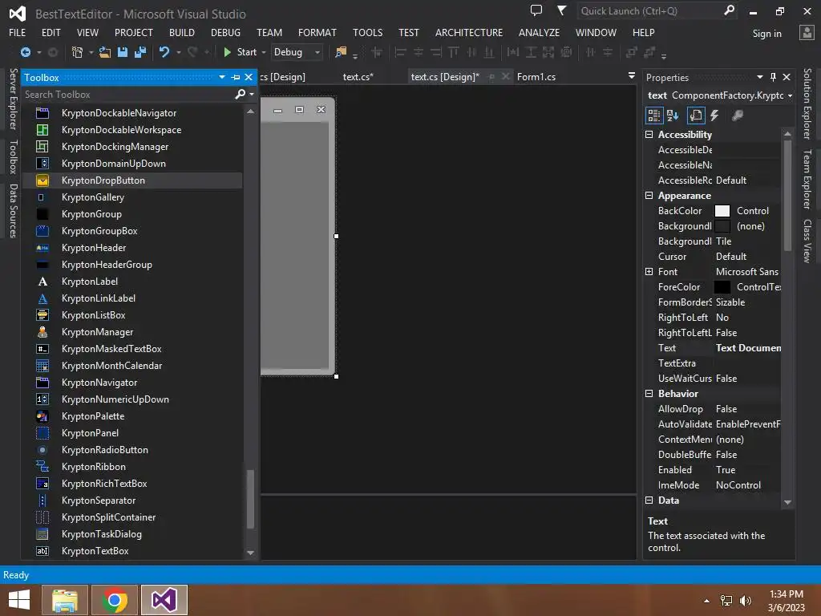Image resolution: width=821 pixels, height=616 pixels.
Task: Collapse the Accessibility property category
Action: pos(649,135)
